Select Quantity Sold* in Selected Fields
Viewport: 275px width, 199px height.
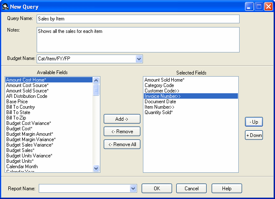[x=191, y=112]
